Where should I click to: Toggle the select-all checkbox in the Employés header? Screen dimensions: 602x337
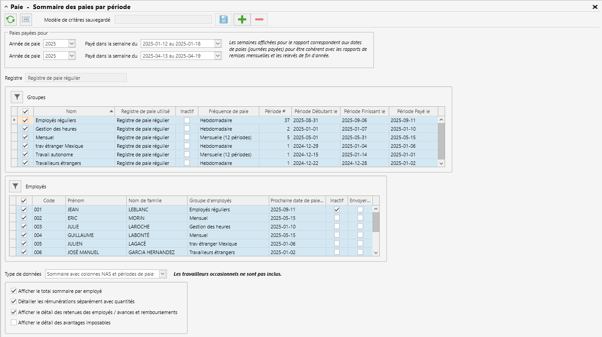tap(24, 200)
